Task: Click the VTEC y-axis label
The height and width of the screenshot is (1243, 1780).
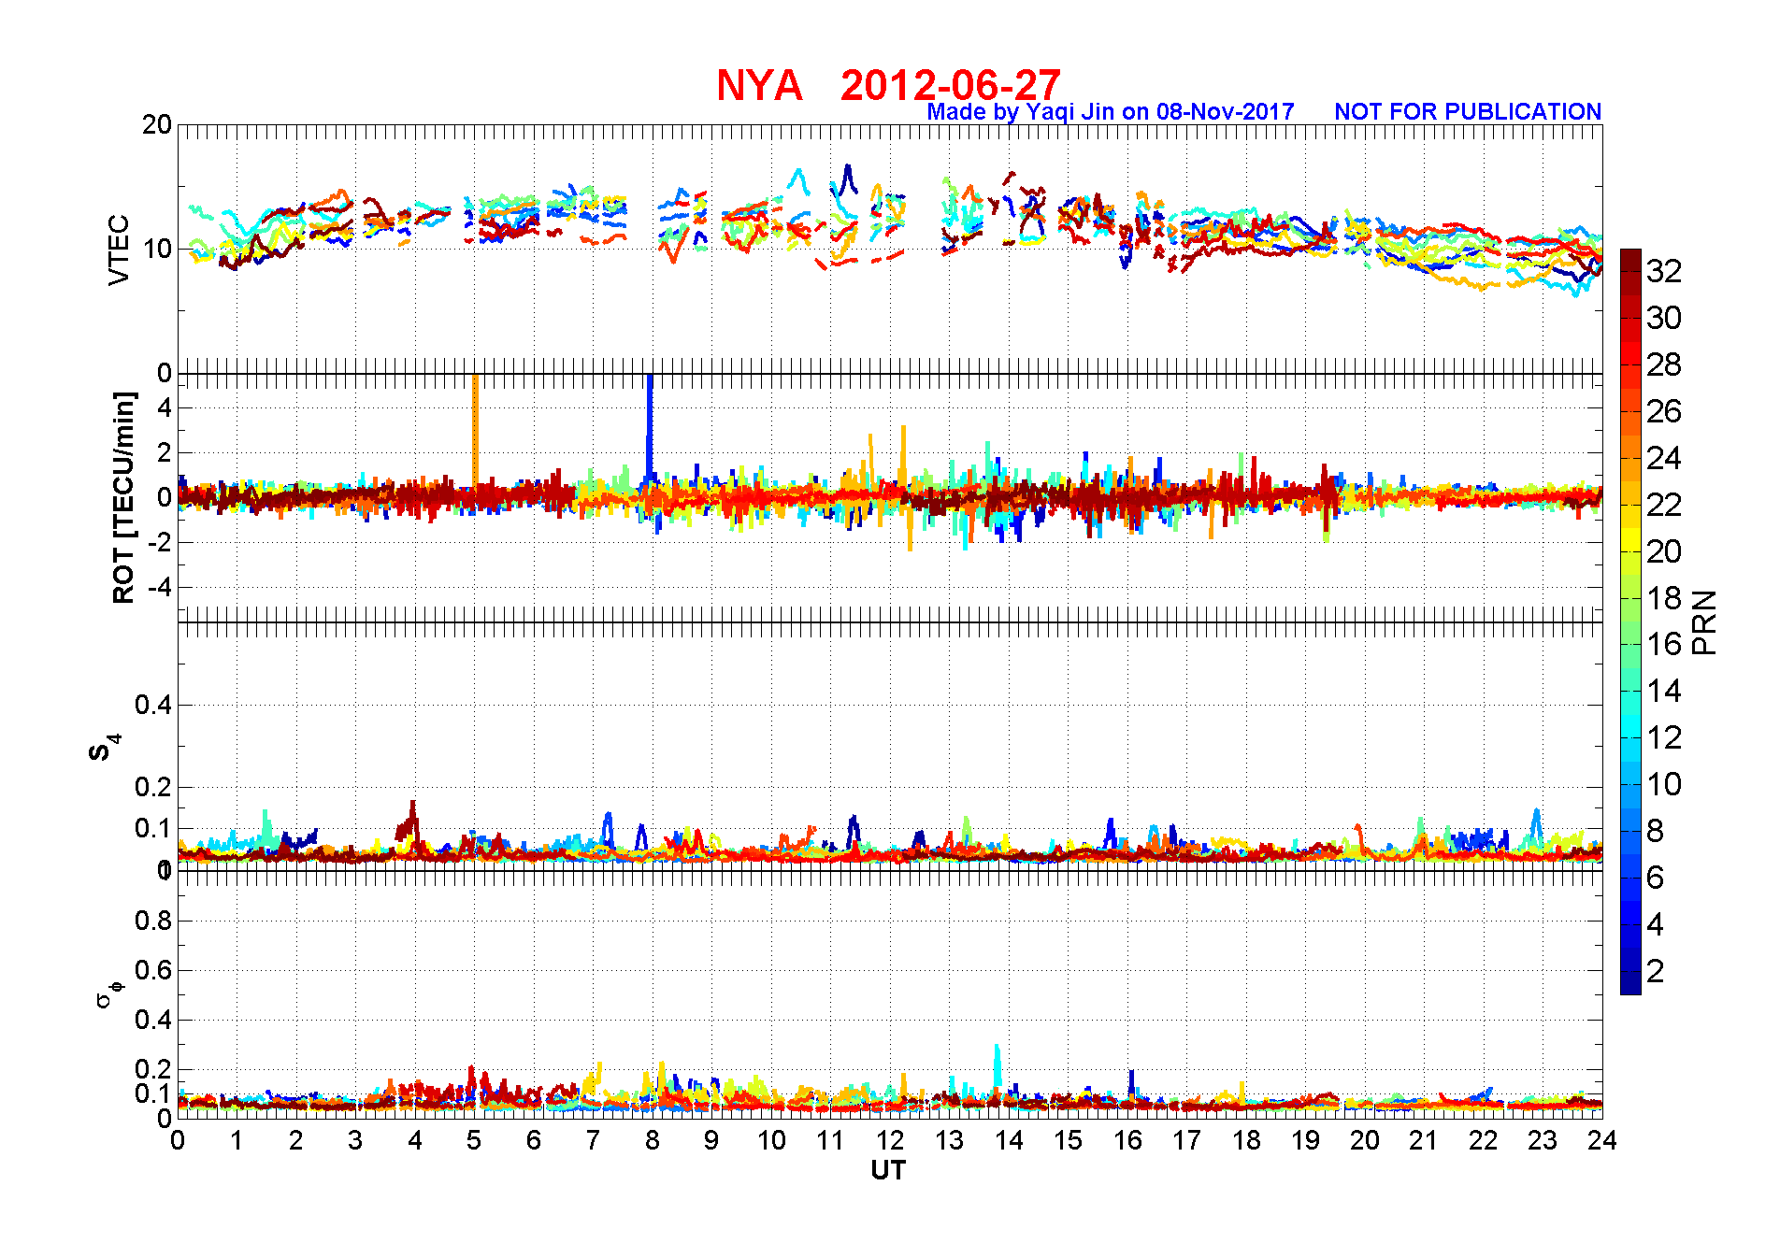Action: click(120, 250)
